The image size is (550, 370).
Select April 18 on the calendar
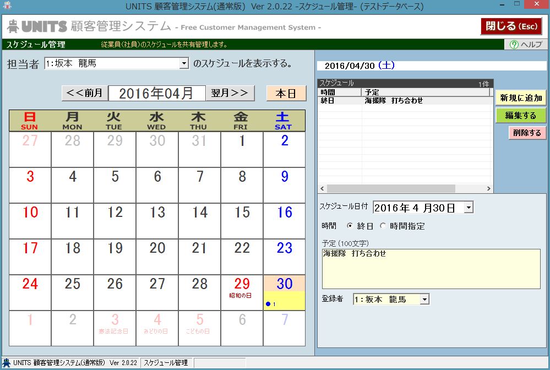(73, 257)
